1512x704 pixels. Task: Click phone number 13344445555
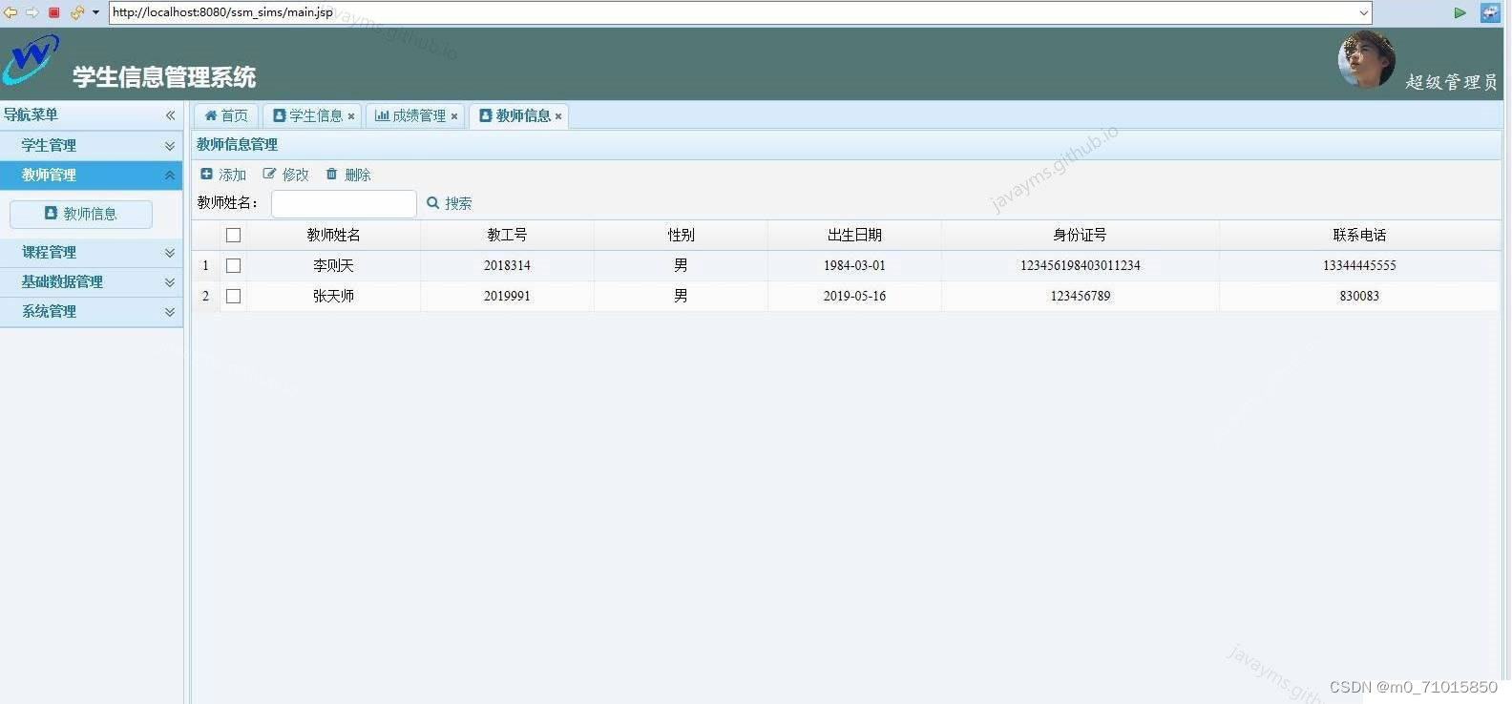(1359, 266)
